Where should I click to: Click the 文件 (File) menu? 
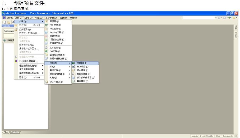19,18
